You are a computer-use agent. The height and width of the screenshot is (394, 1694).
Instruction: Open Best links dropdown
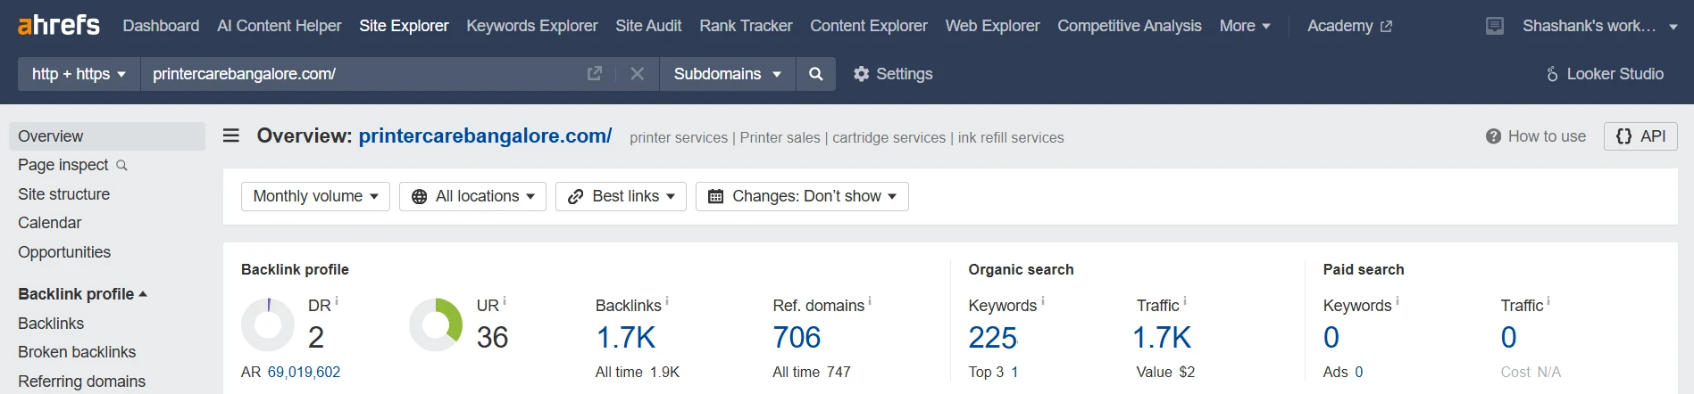click(621, 196)
